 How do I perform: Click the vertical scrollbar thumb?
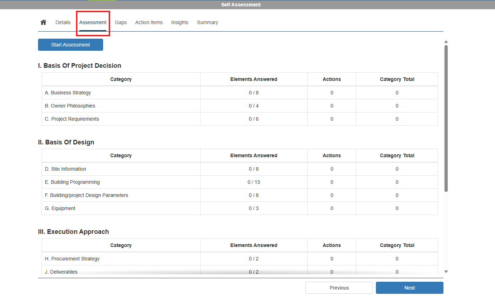(446, 118)
